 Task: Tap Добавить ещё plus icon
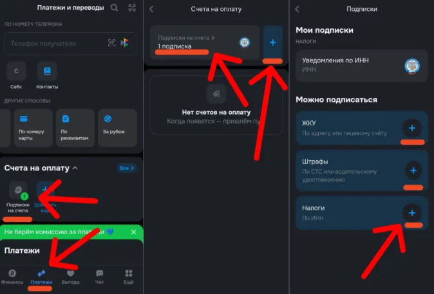point(45,190)
